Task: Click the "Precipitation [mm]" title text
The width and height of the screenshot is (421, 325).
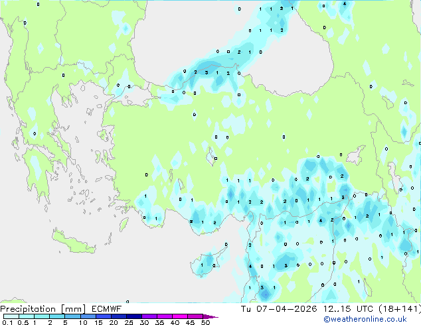Action: pyautogui.click(x=43, y=309)
